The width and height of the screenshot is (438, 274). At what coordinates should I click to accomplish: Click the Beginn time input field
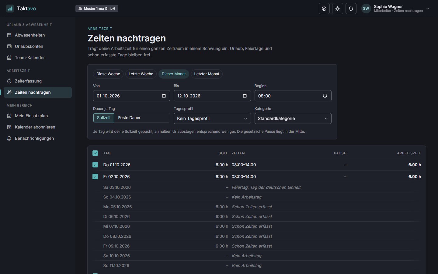click(x=293, y=96)
